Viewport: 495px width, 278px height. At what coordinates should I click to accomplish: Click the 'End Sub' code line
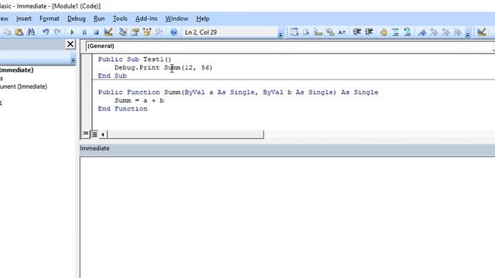pos(112,76)
